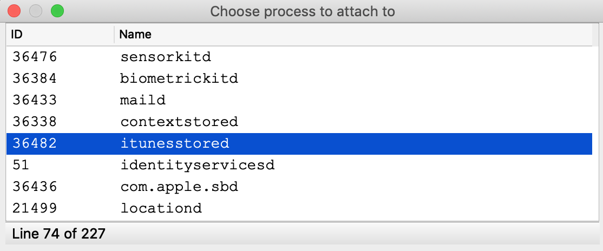This screenshot has width=603, height=251.
Task: Zoom the window with the green button
Action: click(57, 11)
